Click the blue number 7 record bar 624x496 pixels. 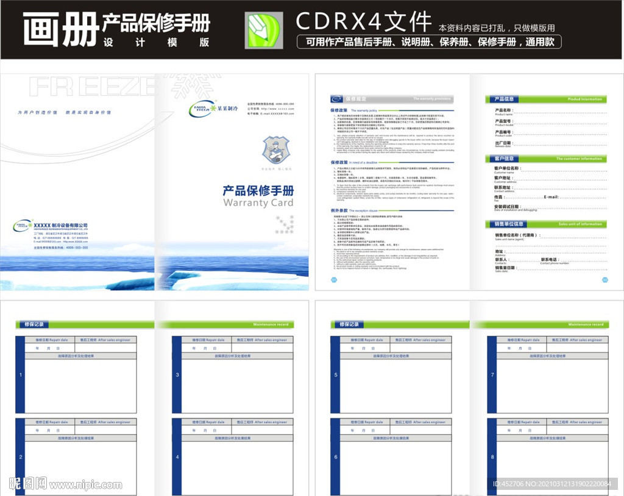(492, 375)
